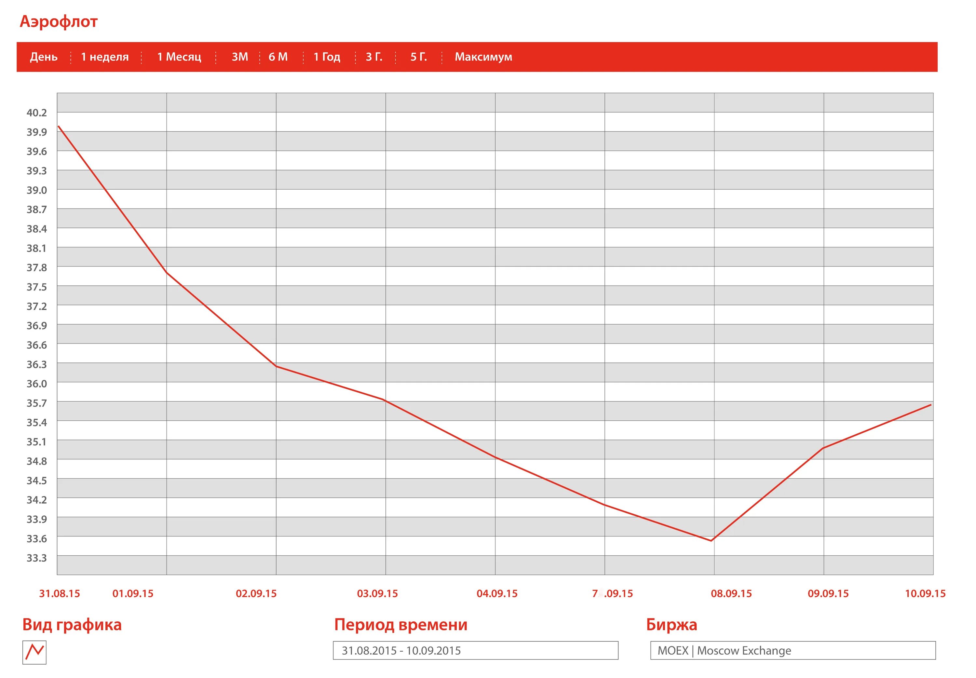This screenshot has width=976, height=678.
Task: Click the period date range field
Action: coord(475,650)
